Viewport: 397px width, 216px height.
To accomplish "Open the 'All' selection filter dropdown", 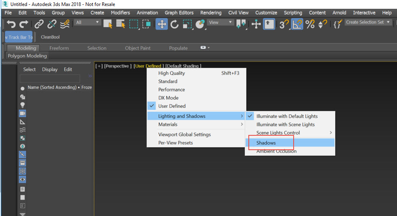I will (x=87, y=22).
